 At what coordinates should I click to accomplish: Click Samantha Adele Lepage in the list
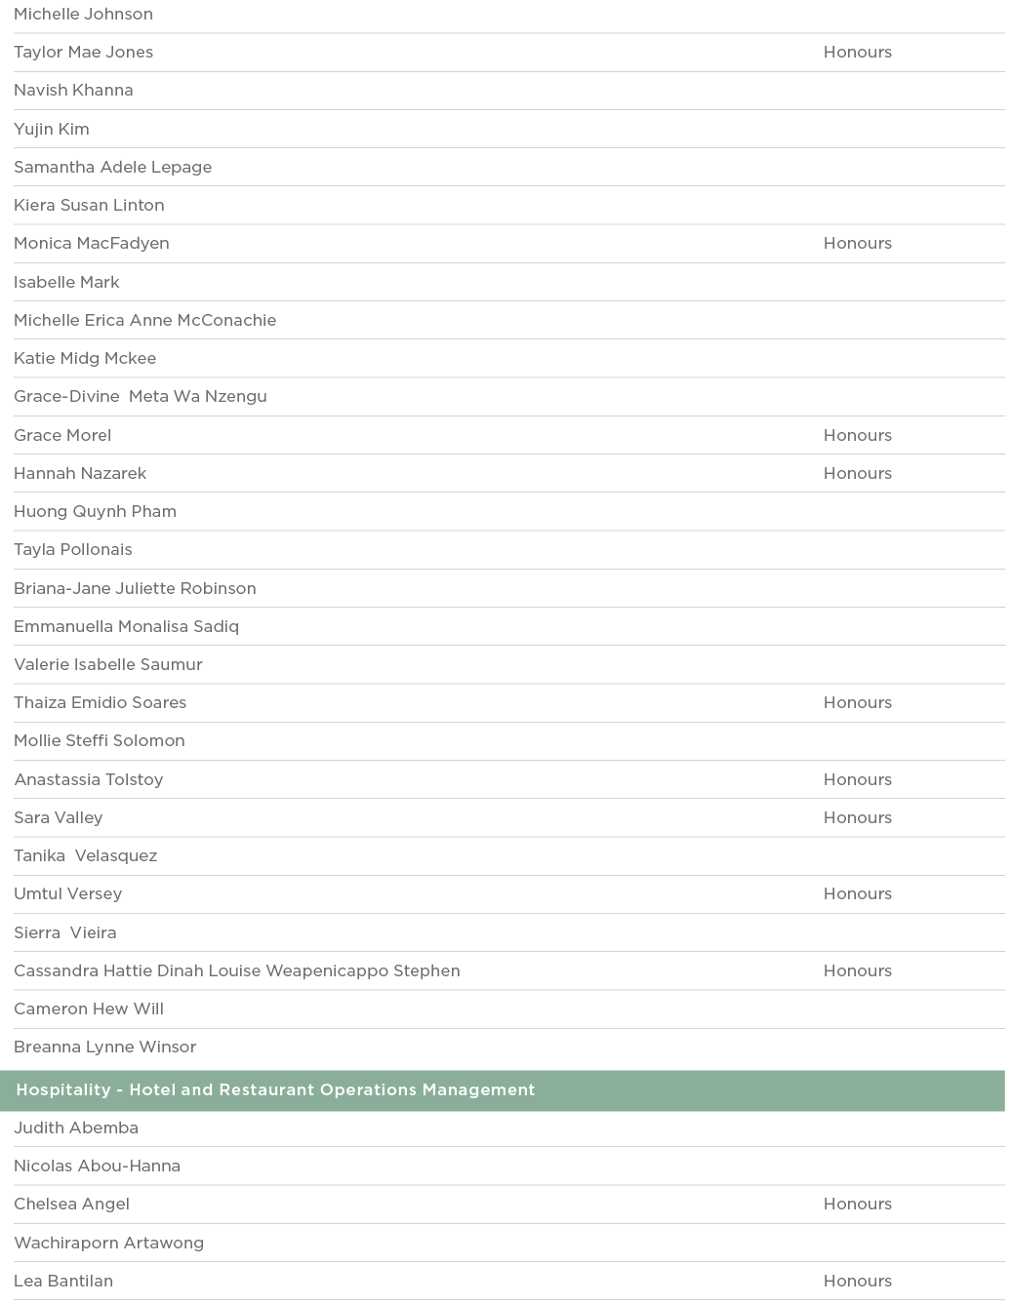pos(113,168)
